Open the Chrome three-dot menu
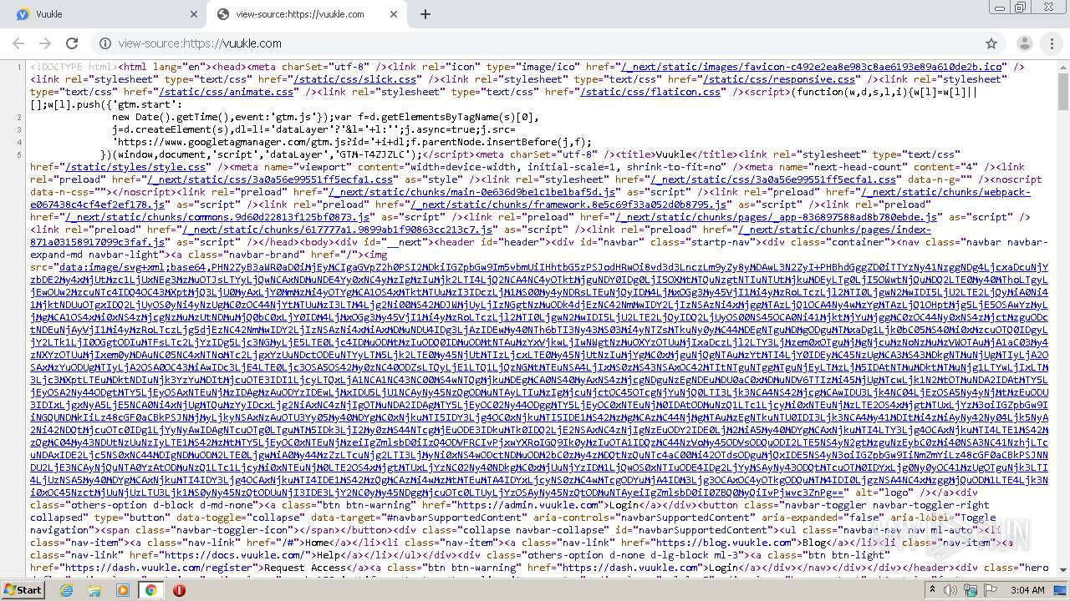This screenshot has height=601, width=1070. (x=1052, y=43)
